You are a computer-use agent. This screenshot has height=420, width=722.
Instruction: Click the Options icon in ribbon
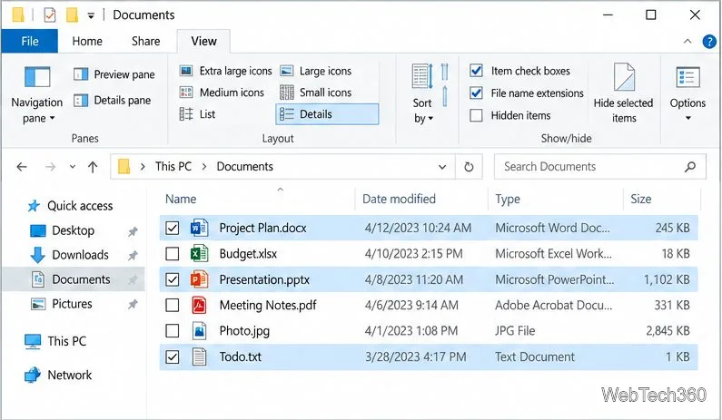tap(687, 77)
